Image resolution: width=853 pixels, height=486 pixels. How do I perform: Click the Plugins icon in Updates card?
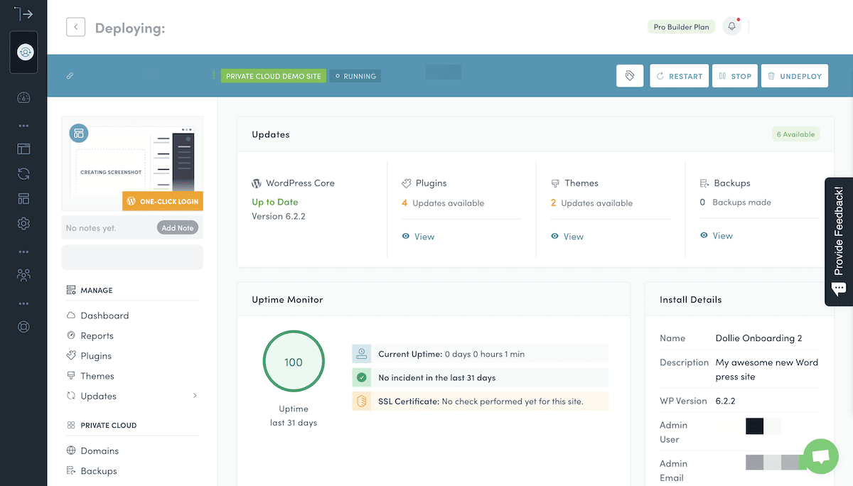point(407,183)
